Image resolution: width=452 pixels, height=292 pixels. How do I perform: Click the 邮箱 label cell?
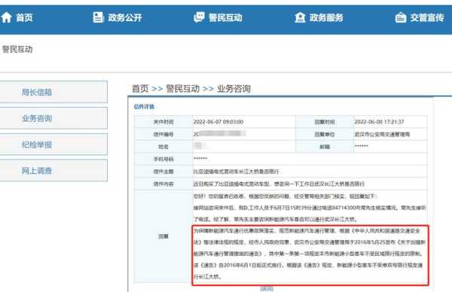click(325, 147)
